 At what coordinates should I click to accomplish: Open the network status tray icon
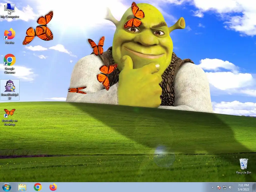(225, 187)
